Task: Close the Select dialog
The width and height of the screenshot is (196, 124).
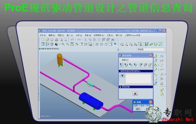Action: [151, 102]
